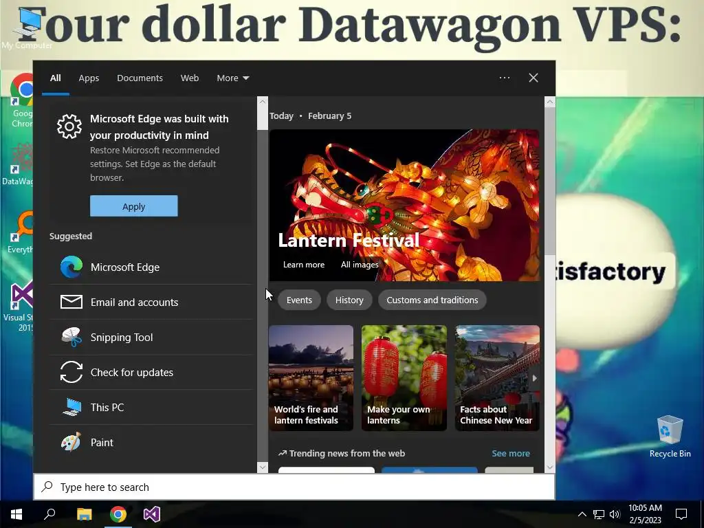The width and height of the screenshot is (704, 528).
Task: Open Microsoft Edge from Suggested list
Action: click(x=151, y=267)
